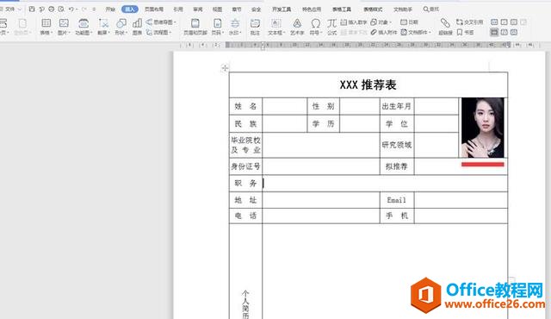
Task: Click the empty cell beside 姓名
Action: [285, 106]
